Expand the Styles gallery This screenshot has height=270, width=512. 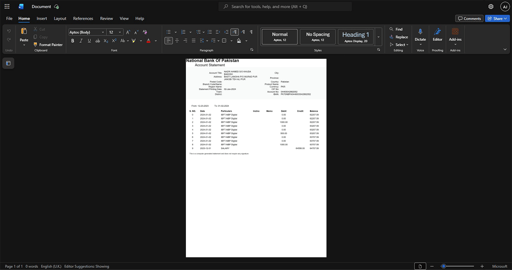tap(378, 37)
